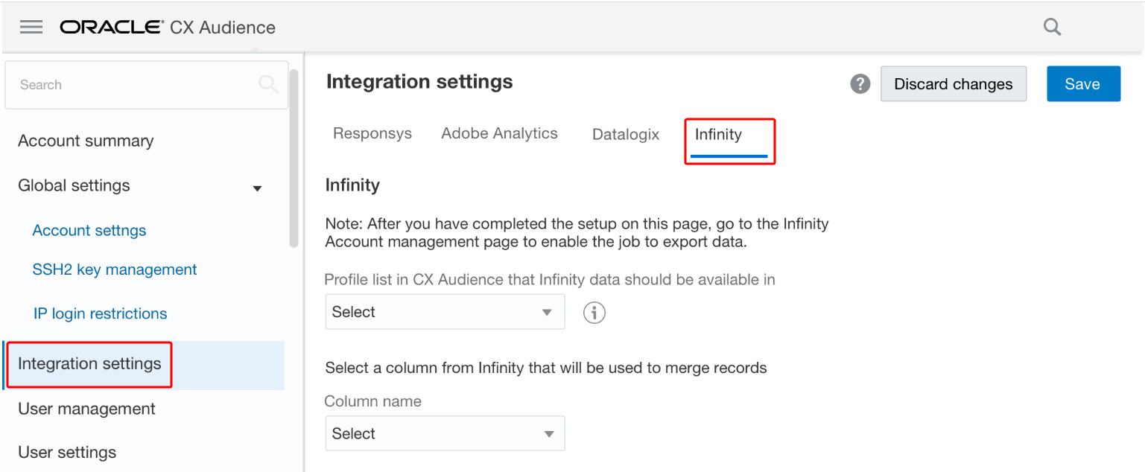Switch to the Adobe Analytics tab
1145x472 pixels.
[x=499, y=134]
